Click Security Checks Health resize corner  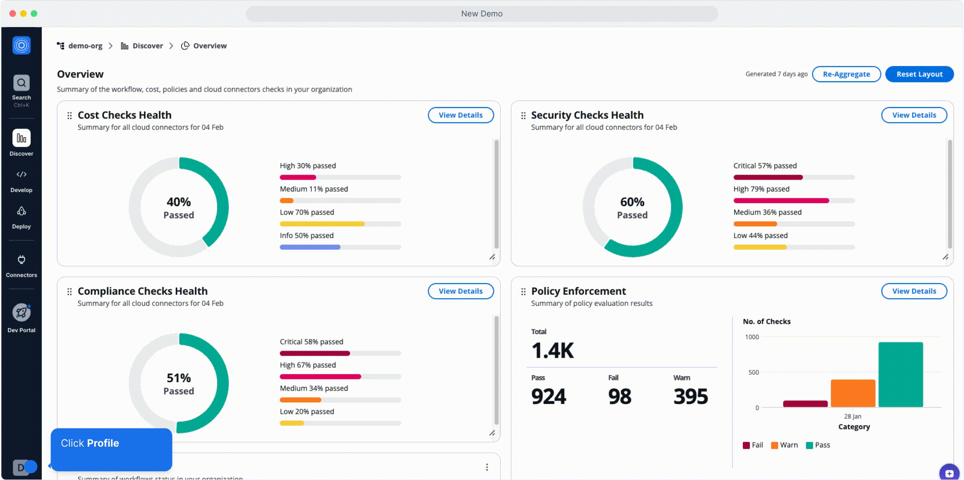945,257
